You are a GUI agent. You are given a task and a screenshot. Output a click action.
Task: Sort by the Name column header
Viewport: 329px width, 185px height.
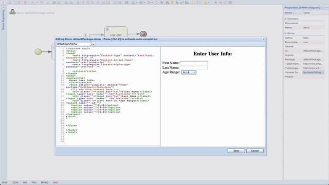[293, 13]
